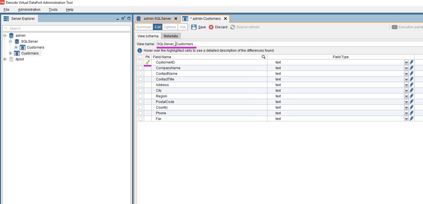
Task: Click the magnifier search icon in Field Name header
Action: coord(263,57)
